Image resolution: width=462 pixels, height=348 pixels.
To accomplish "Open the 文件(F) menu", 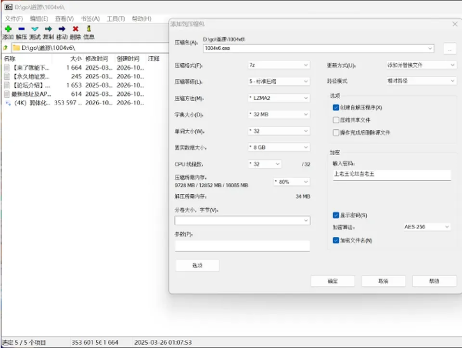I will point(14,19).
